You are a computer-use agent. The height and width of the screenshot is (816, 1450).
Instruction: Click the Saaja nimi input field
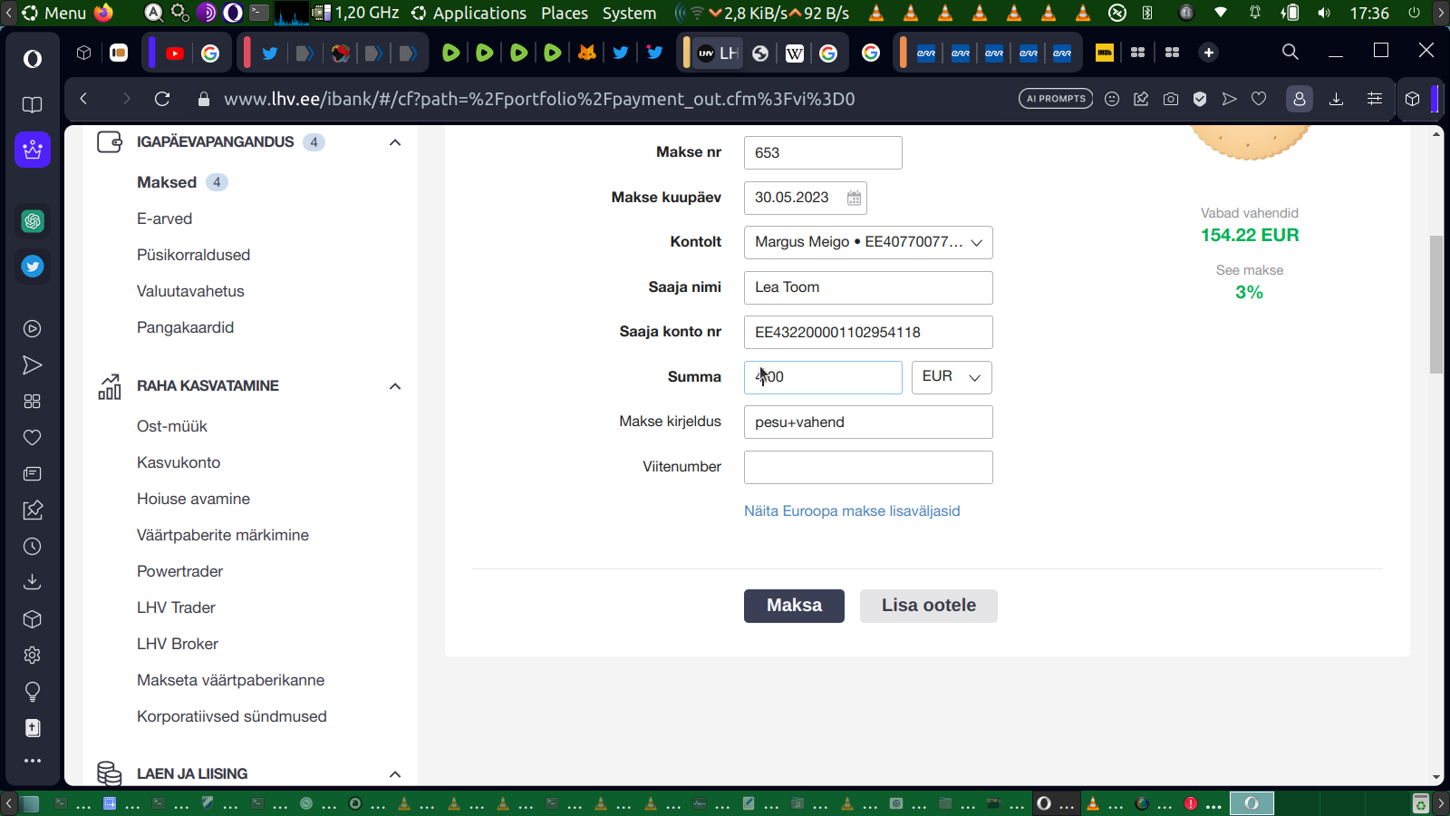pos(868,287)
